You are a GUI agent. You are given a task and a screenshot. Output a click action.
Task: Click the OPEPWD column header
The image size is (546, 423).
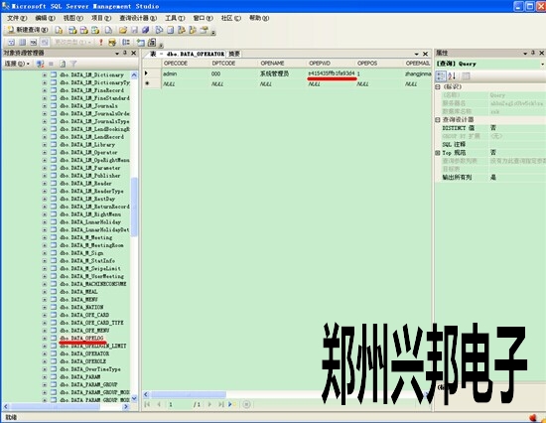pyautogui.click(x=331, y=64)
